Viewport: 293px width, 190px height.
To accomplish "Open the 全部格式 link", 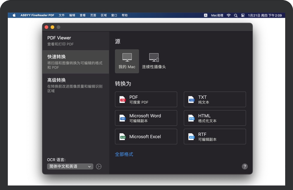I will [124, 154].
